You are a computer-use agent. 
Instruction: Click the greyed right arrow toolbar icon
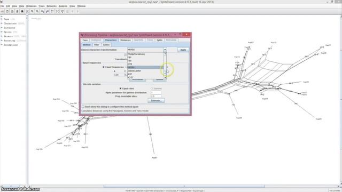point(77,11)
